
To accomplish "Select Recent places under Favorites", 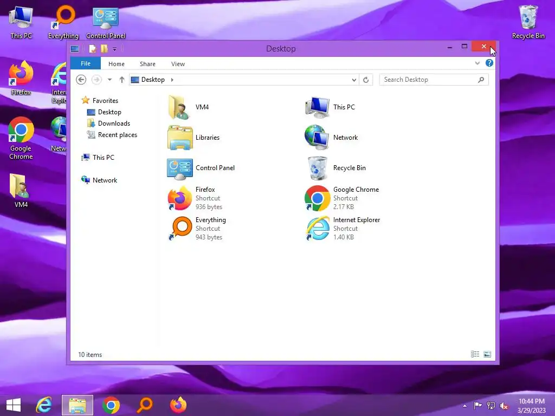I will point(112,135).
